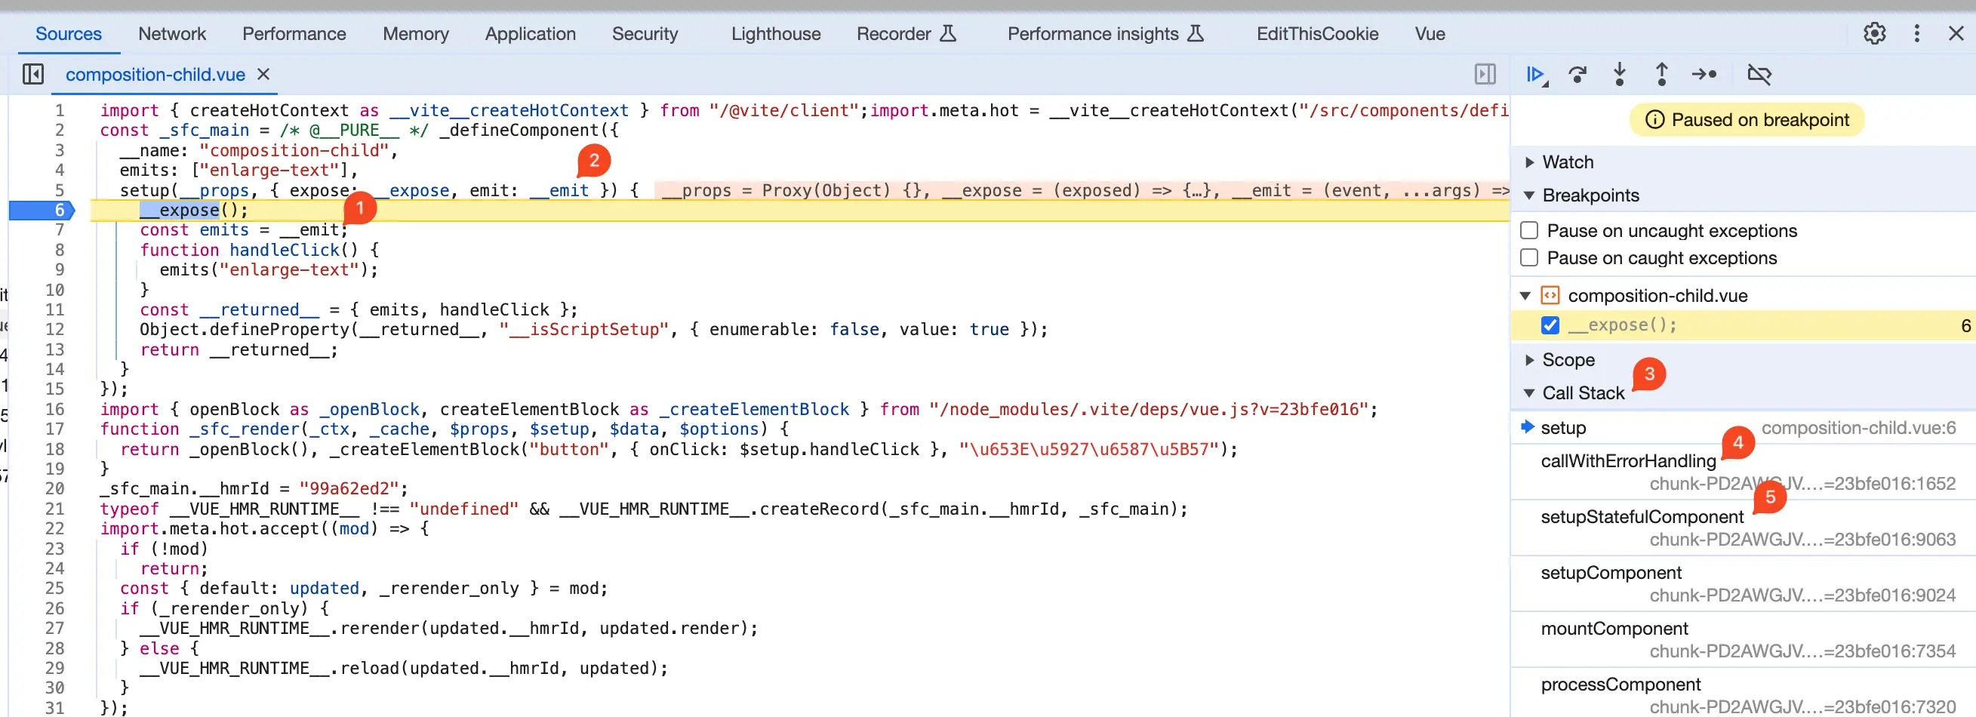Open the customize DevTools three-dot menu
Viewport: 1976px width, 717px height.
pos(1916,33)
